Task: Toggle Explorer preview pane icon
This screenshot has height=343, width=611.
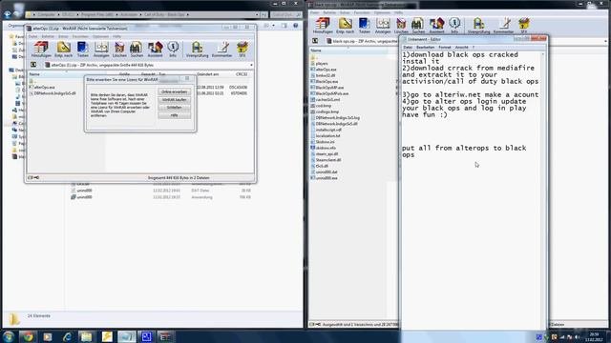Action: point(284,26)
